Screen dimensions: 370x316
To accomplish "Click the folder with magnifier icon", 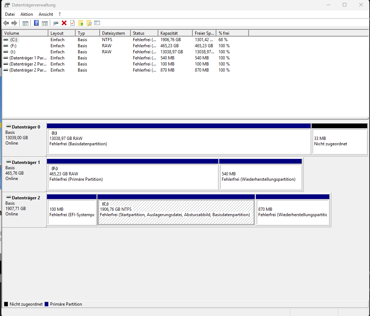I will click(89, 23).
